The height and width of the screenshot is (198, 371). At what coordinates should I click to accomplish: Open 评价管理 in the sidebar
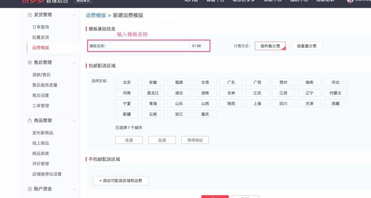(41, 164)
